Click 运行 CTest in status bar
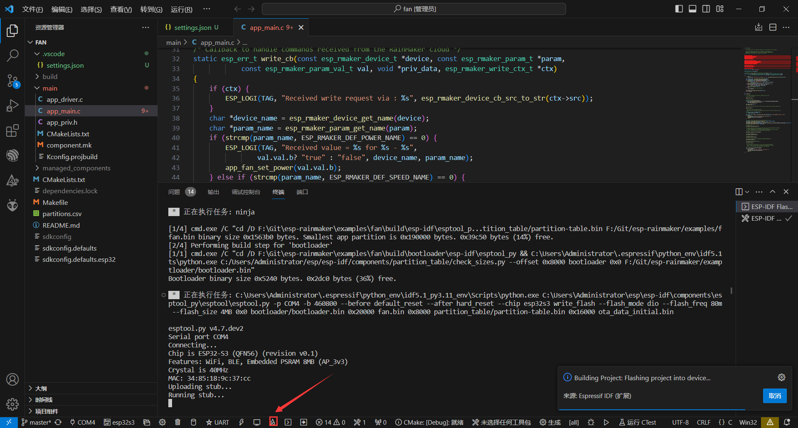The height and width of the screenshot is (428, 798). [x=638, y=422]
